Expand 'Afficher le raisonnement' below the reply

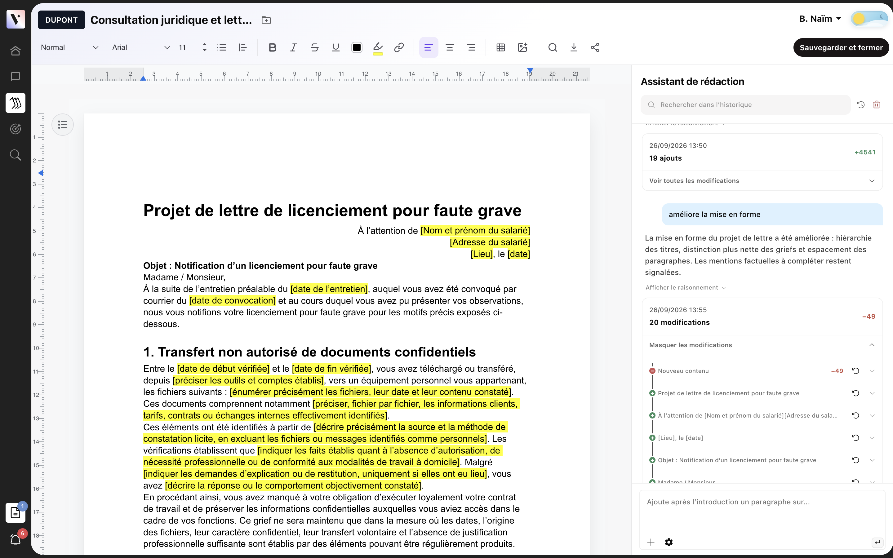(x=686, y=287)
